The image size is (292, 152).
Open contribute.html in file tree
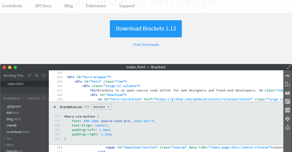pos(18,132)
